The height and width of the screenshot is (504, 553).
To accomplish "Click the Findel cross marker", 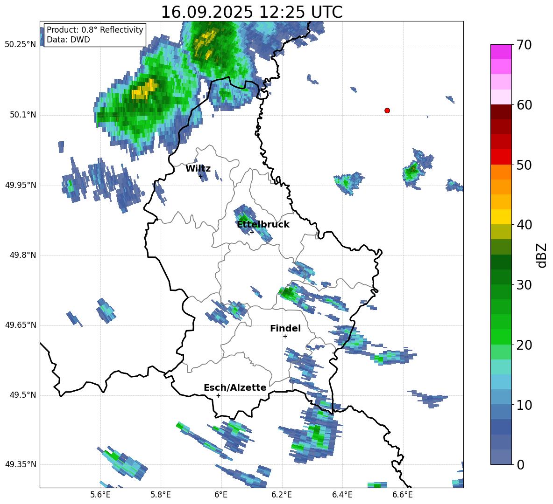I will point(285,337).
